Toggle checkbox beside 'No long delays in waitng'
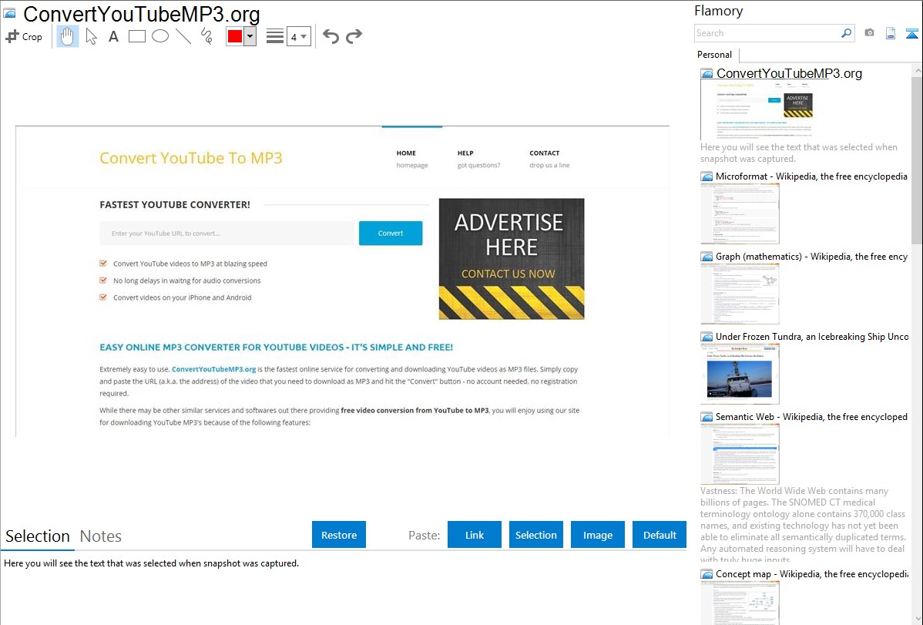The height and width of the screenshot is (625, 923). pos(103,281)
